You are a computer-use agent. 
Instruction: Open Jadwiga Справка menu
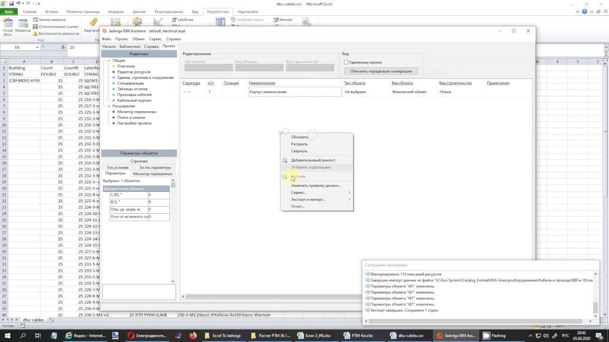pyautogui.click(x=173, y=39)
